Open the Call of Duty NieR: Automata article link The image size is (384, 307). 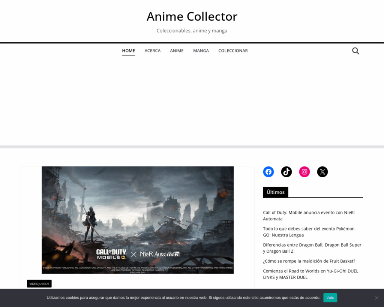[309, 216]
